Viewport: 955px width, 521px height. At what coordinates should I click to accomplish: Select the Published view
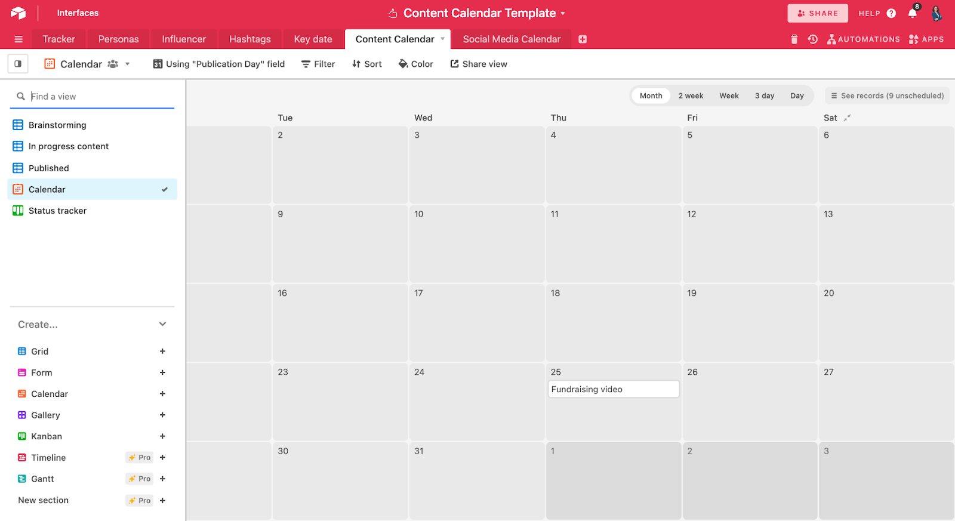click(93, 168)
